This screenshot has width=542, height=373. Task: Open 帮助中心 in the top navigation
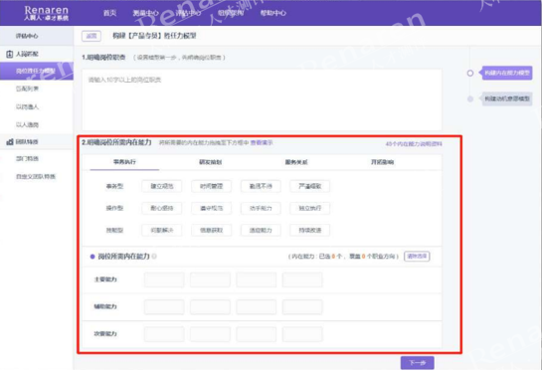click(x=273, y=13)
